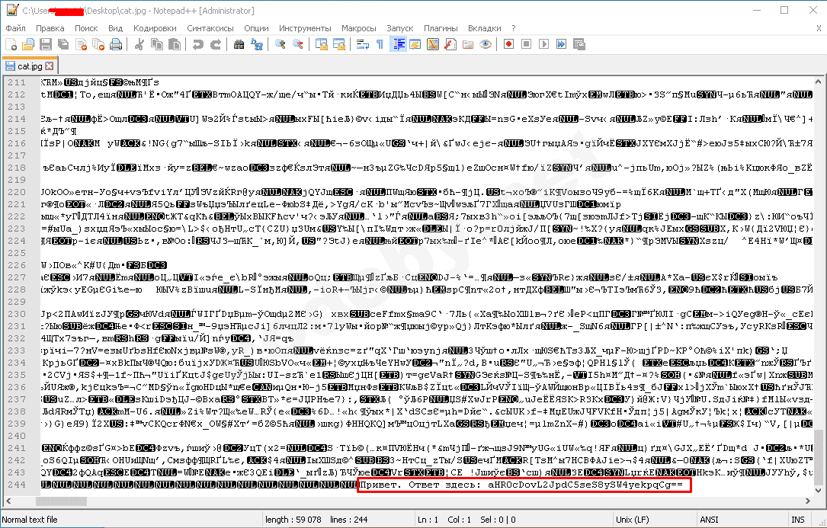Screen dimensions: 827x528
Task: Click 'Unix (LF)' in status bar
Action: click(632, 520)
